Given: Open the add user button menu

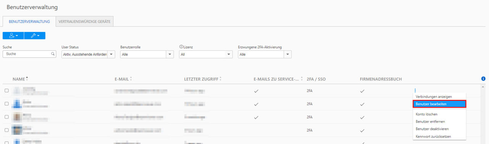Looking at the screenshot, I should point(13,35).
